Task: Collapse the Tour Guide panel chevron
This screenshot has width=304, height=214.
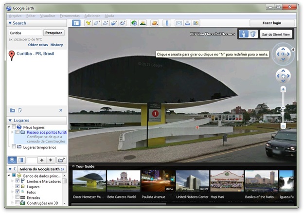Action: (73, 166)
